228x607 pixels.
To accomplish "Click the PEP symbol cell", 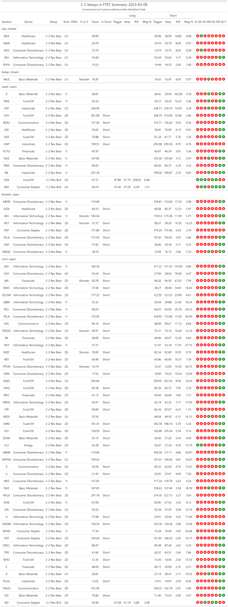I will point(7,230).
